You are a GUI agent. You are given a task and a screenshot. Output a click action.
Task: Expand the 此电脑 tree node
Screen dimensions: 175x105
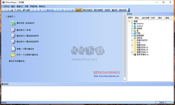pyautogui.click(x=132, y=28)
